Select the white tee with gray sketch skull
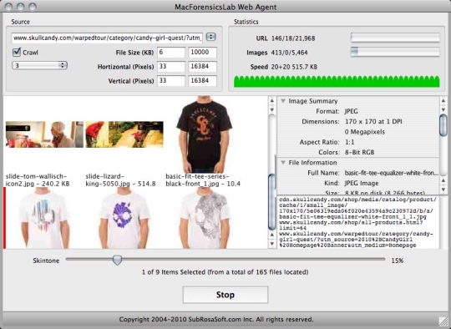The width and height of the screenshot is (451, 329). coord(204,218)
